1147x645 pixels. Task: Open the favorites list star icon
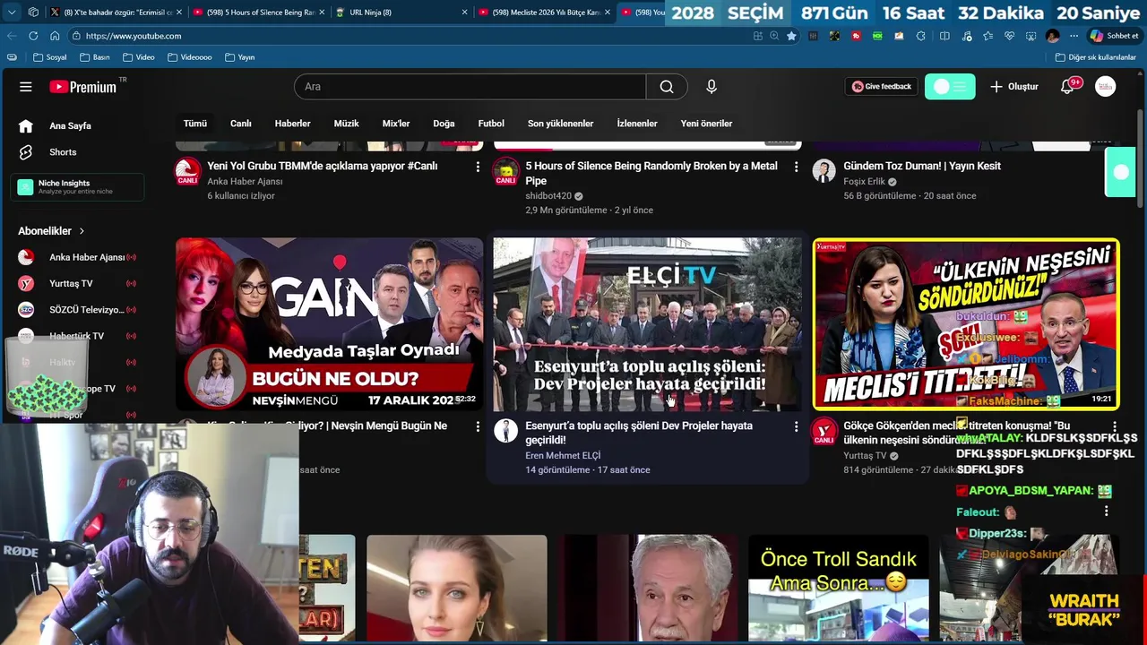(x=987, y=36)
